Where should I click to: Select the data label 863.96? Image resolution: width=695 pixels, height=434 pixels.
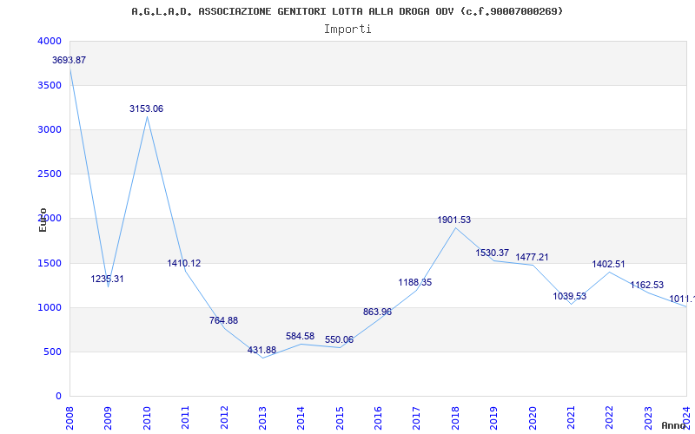(x=377, y=312)
